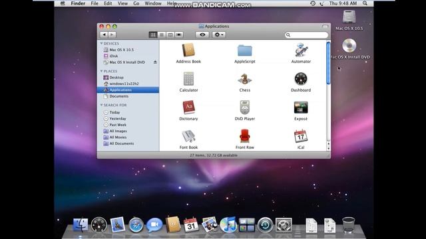
Task: Open iChat from the Dock
Action: [x=154, y=225]
